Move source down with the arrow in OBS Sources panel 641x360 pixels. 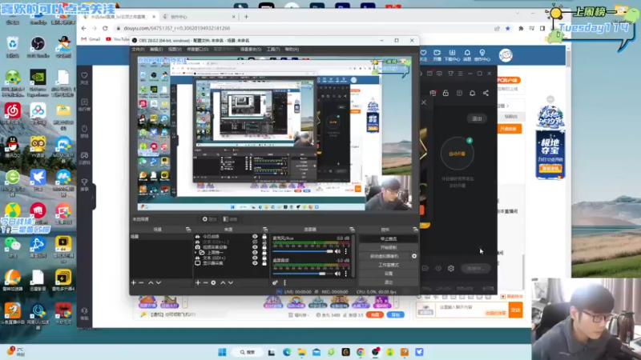tap(231, 282)
